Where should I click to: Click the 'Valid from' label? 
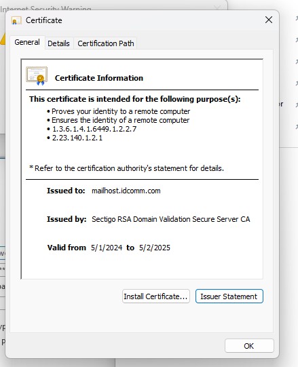pyautogui.click(x=67, y=248)
